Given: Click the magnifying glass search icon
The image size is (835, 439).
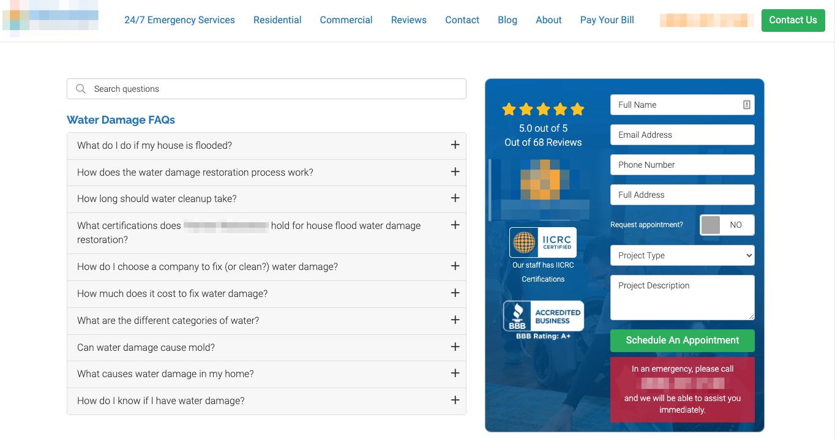Looking at the screenshot, I should [80, 89].
